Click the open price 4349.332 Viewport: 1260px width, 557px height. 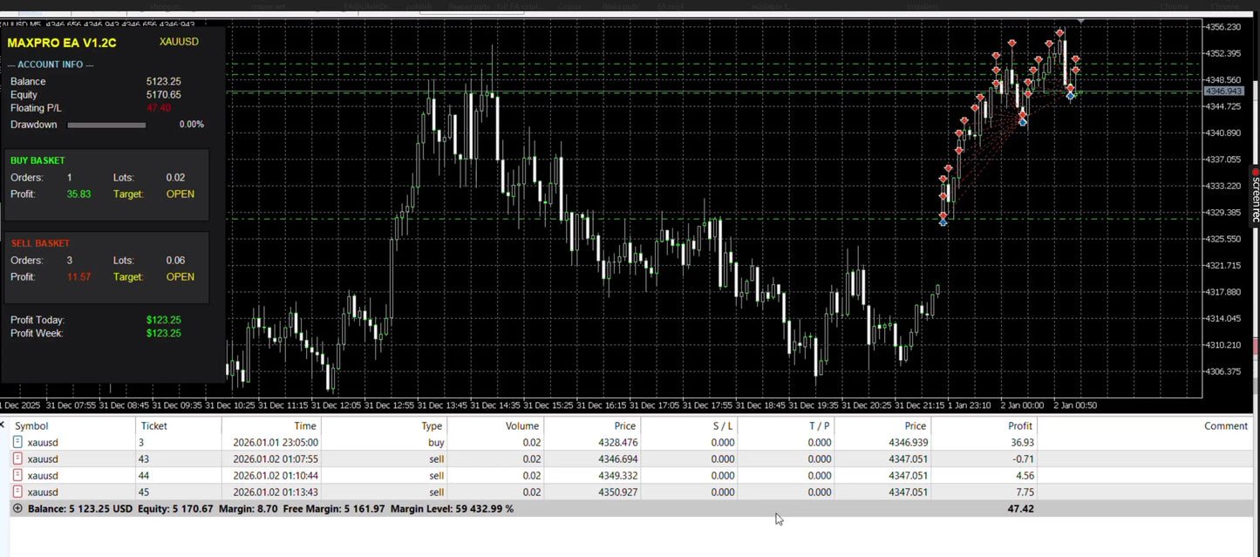(x=618, y=475)
